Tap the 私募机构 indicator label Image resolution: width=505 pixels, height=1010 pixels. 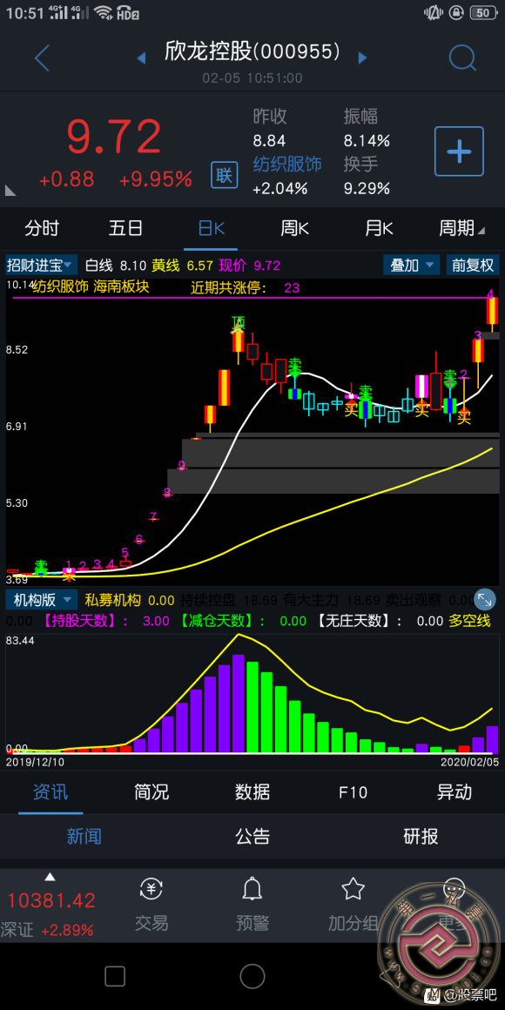[112, 600]
